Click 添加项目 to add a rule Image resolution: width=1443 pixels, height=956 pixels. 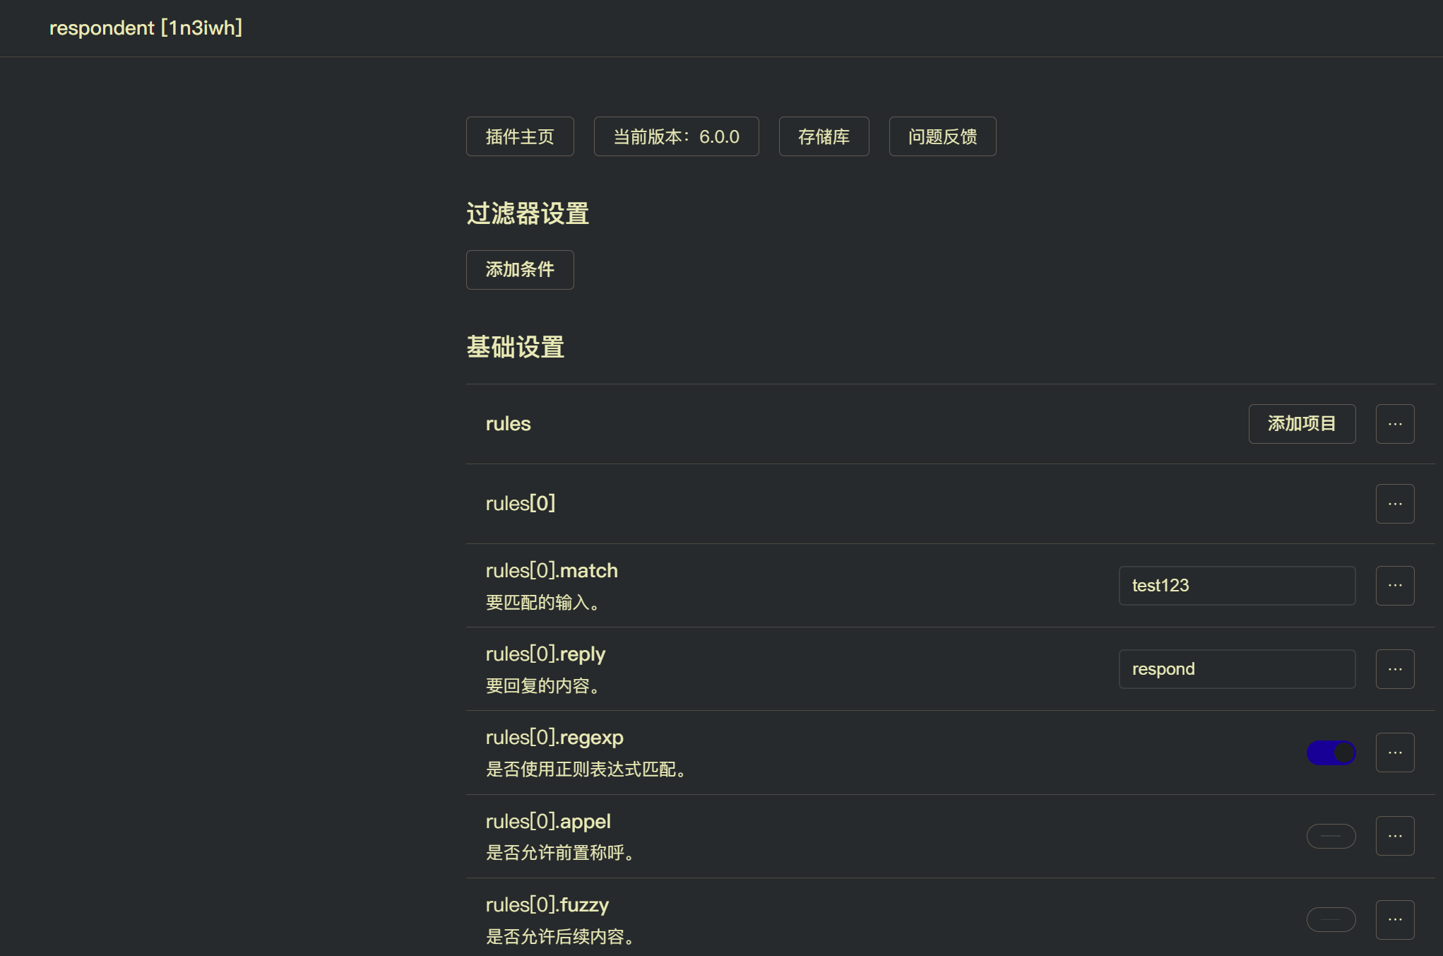pos(1301,424)
